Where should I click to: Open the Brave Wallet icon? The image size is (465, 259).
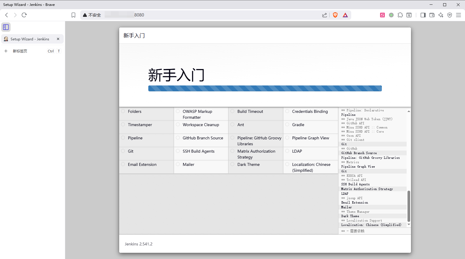[x=432, y=15]
